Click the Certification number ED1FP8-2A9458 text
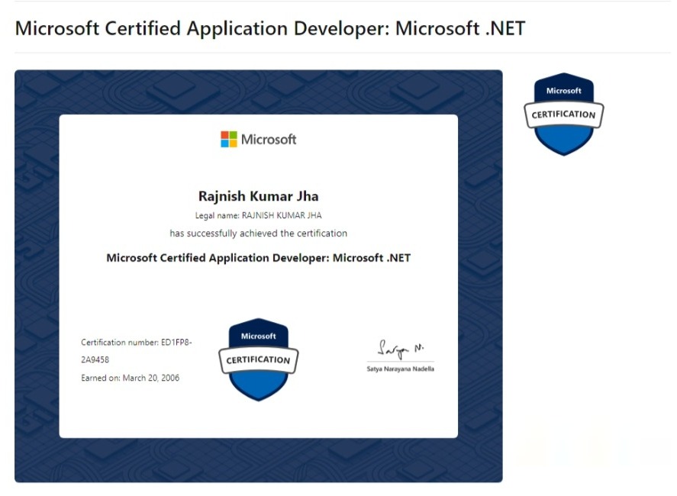The height and width of the screenshot is (496, 677). point(137,351)
